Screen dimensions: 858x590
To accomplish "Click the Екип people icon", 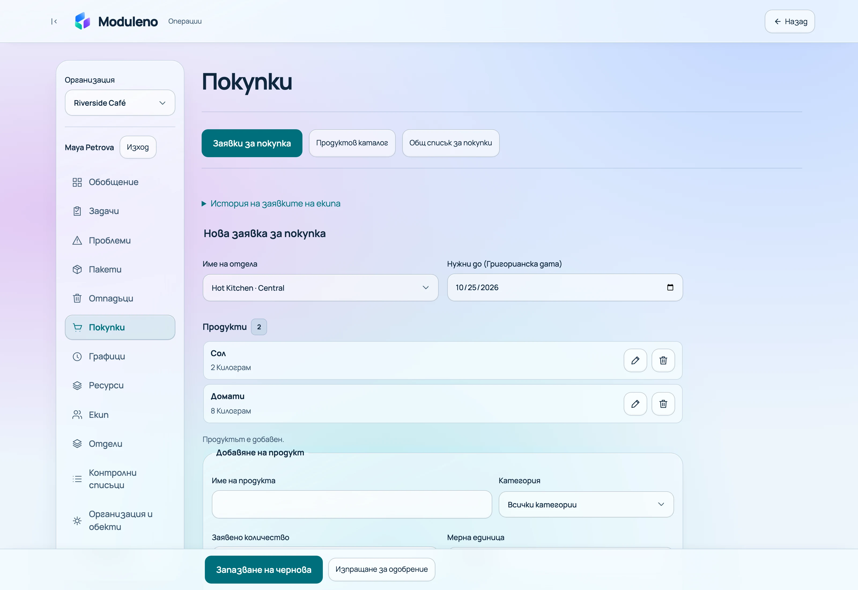I will click(77, 415).
